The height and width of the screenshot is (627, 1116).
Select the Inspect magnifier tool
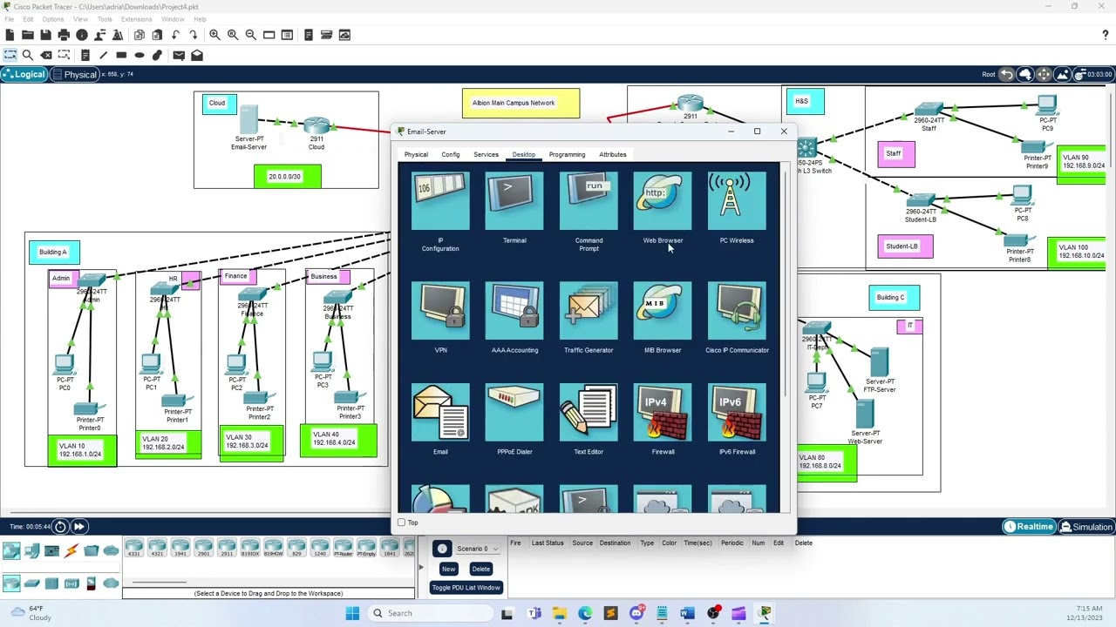point(28,55)
